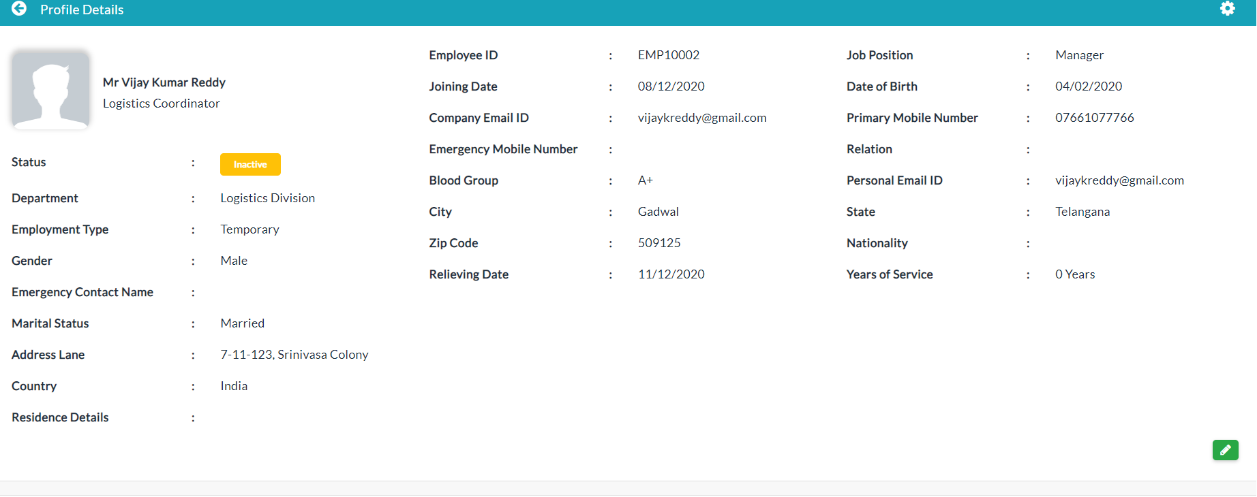Click the address 7-11-123, Srinivasa Colony
Screen dimensions: 1257x497
click(294, 355)
